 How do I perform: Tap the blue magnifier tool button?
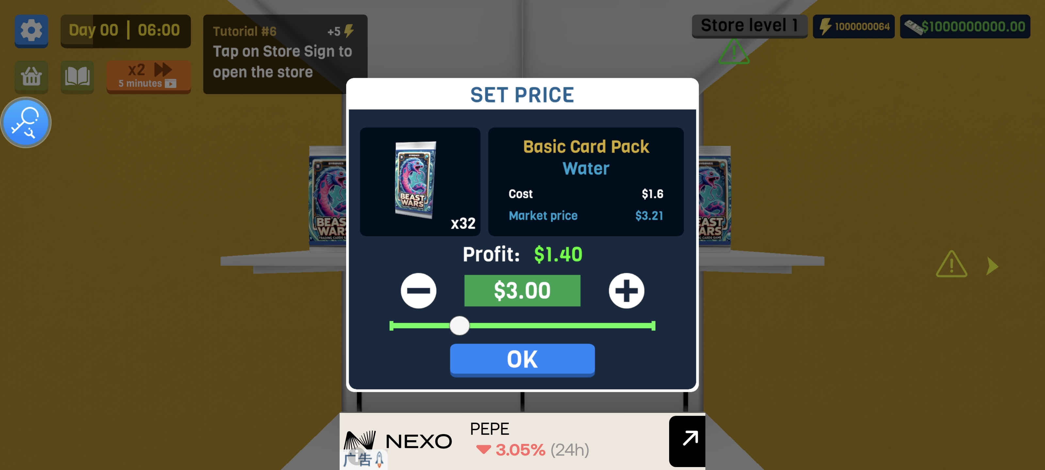26,122
